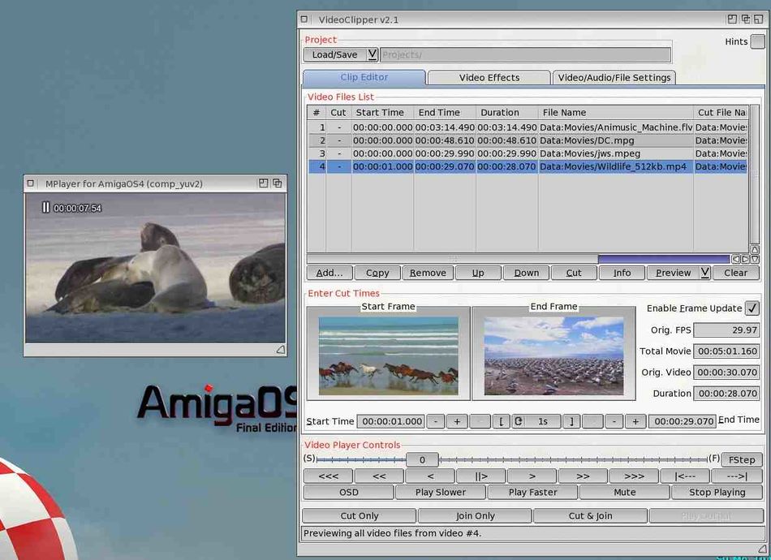
Task: Click the single step back < button
Action: point(430,476)
